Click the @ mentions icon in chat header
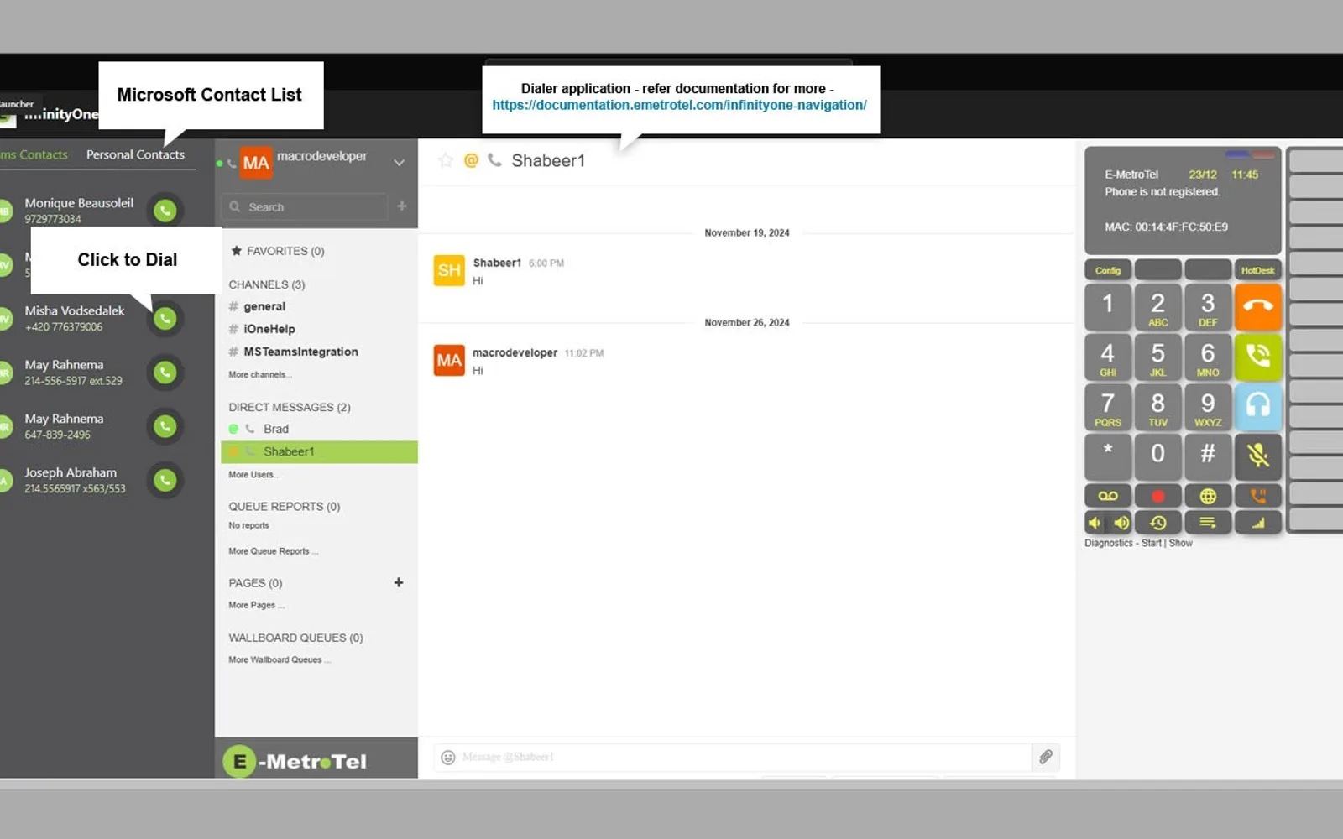This screenshot has height=839, width=1343. [471, 160]
